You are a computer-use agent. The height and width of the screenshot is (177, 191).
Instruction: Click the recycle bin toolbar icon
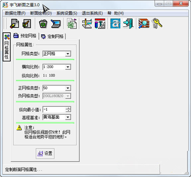43,24
